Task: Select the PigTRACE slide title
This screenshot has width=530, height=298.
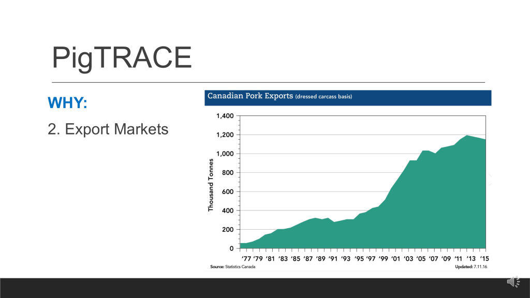Action: pyautogui.click(x=122, y=57)
